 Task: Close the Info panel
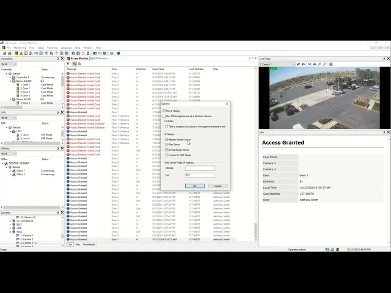click(x=389, y=132)
